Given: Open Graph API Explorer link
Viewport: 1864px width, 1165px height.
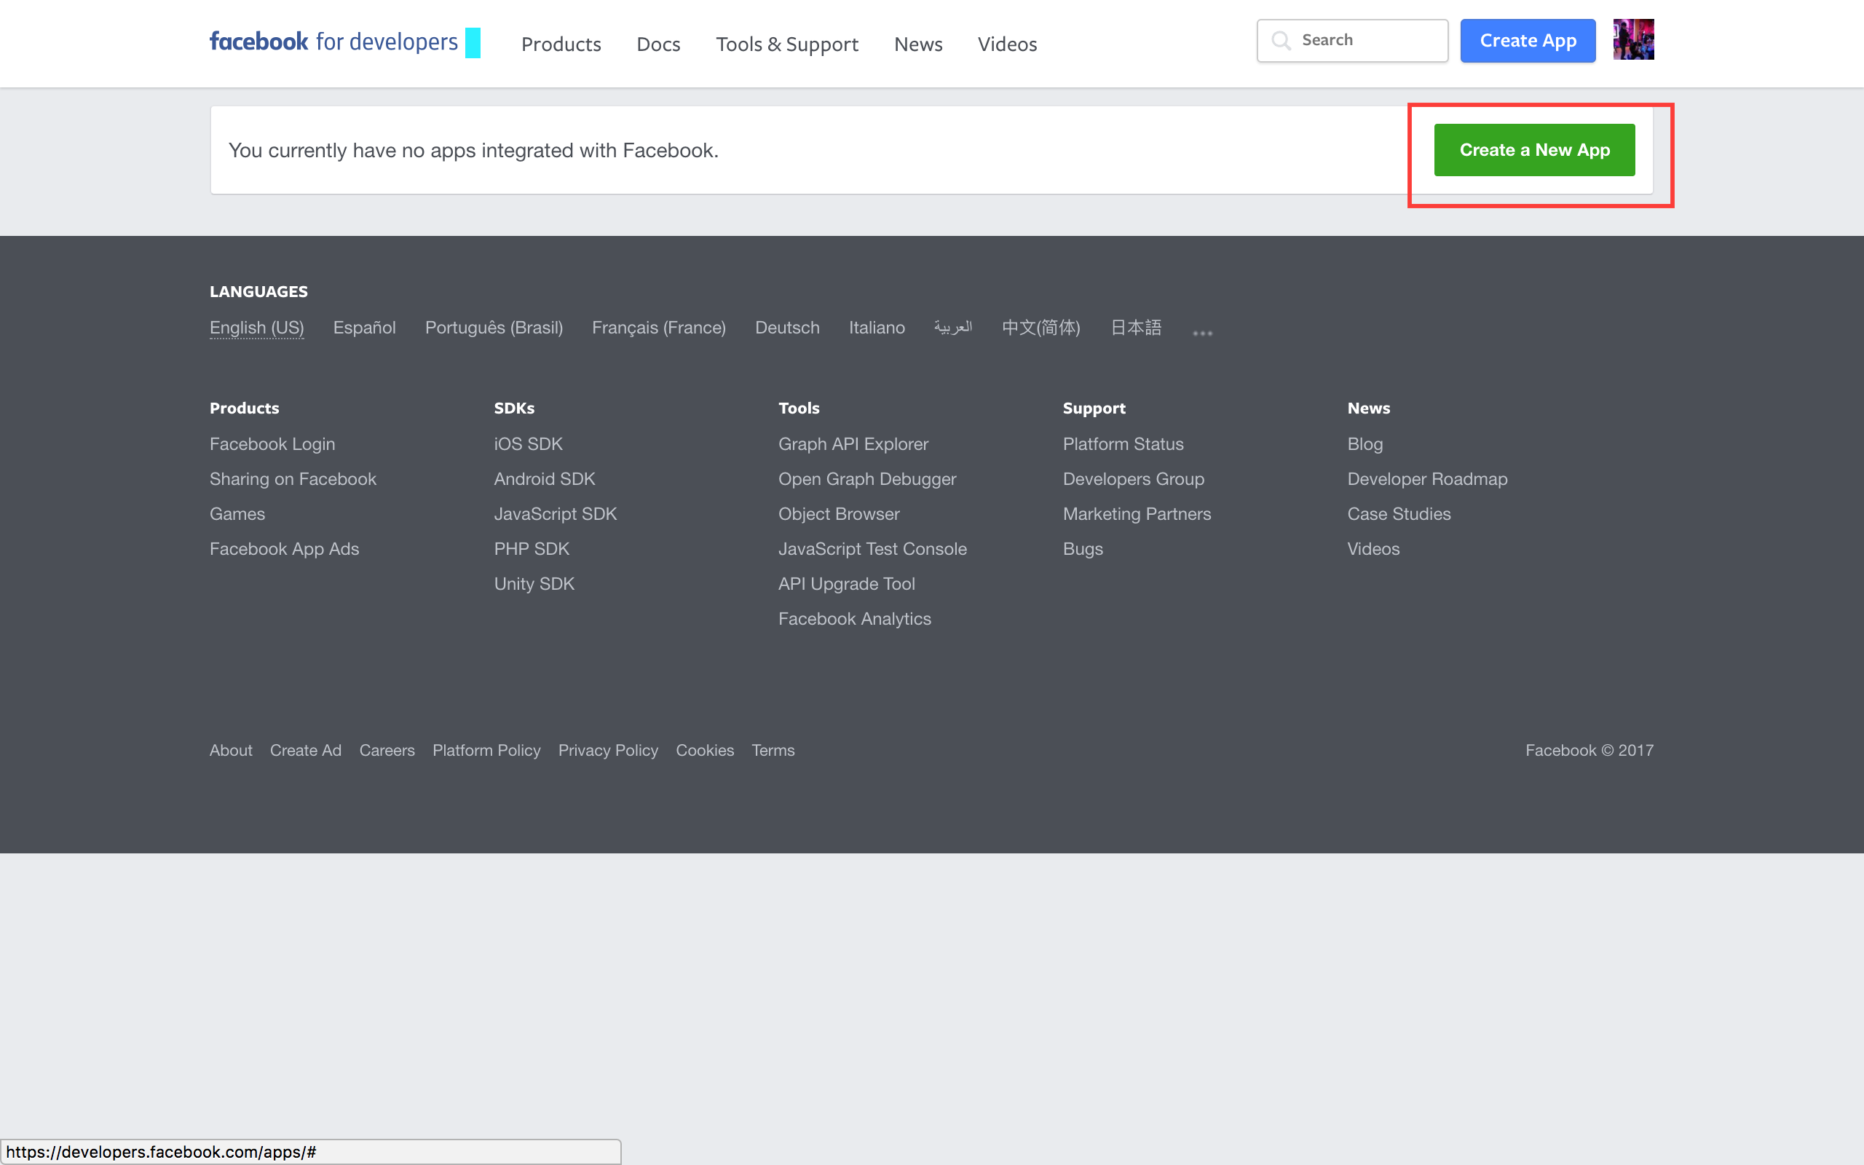Looking at the screenshot, I should [853, 444].
